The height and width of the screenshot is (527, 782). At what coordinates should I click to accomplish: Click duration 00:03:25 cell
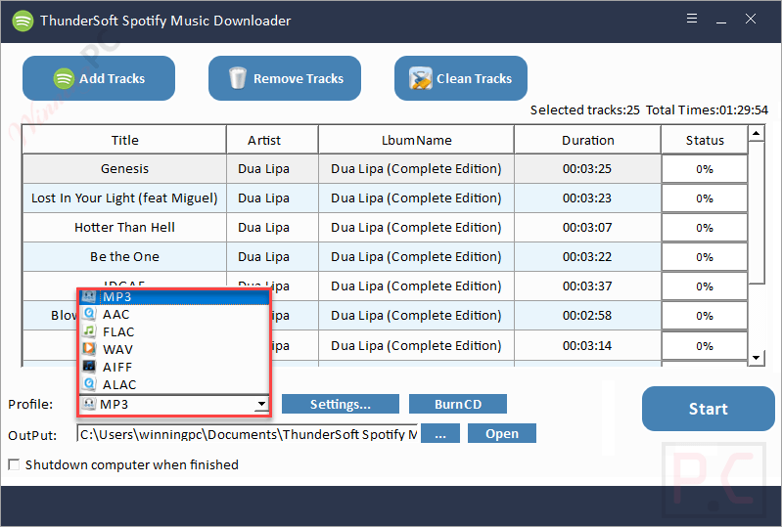tap(587, 169)
